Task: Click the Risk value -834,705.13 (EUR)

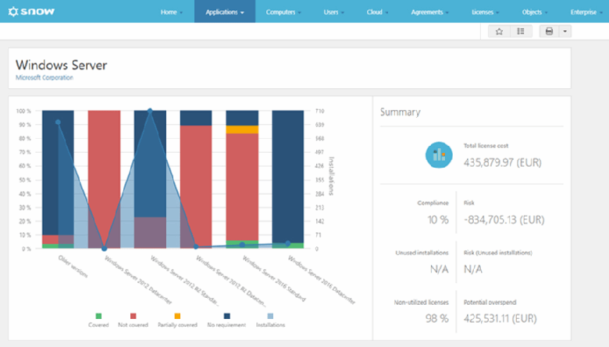Action: pyautogui.click(x=504, y=220)
